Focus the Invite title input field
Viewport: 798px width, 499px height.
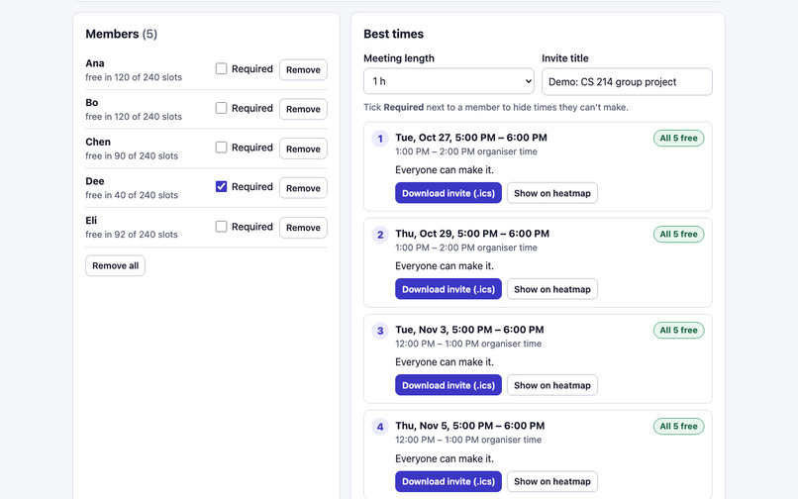tap(627, 81)
